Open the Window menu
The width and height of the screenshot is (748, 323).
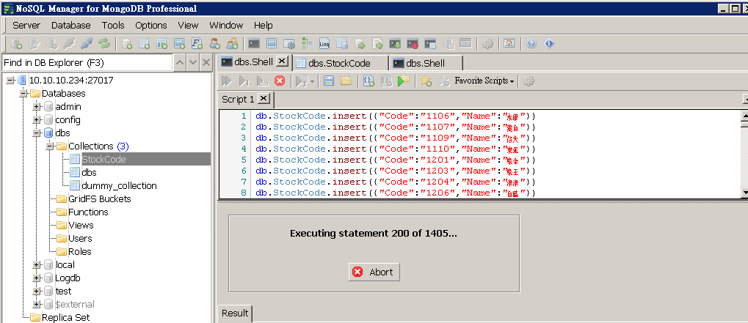pyautogui.click(x=226, y=25)
